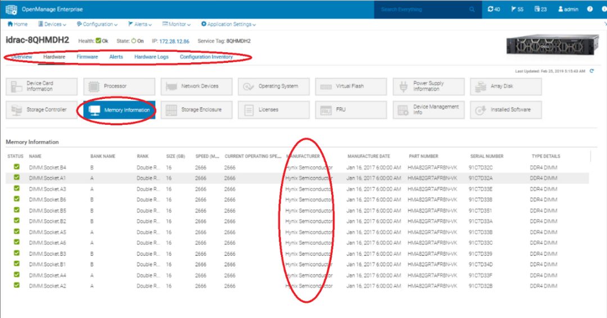This screenshot has height=318, width=607.
Task: Click status check icon for DIMM.Socket.A6
Action: 17,242
